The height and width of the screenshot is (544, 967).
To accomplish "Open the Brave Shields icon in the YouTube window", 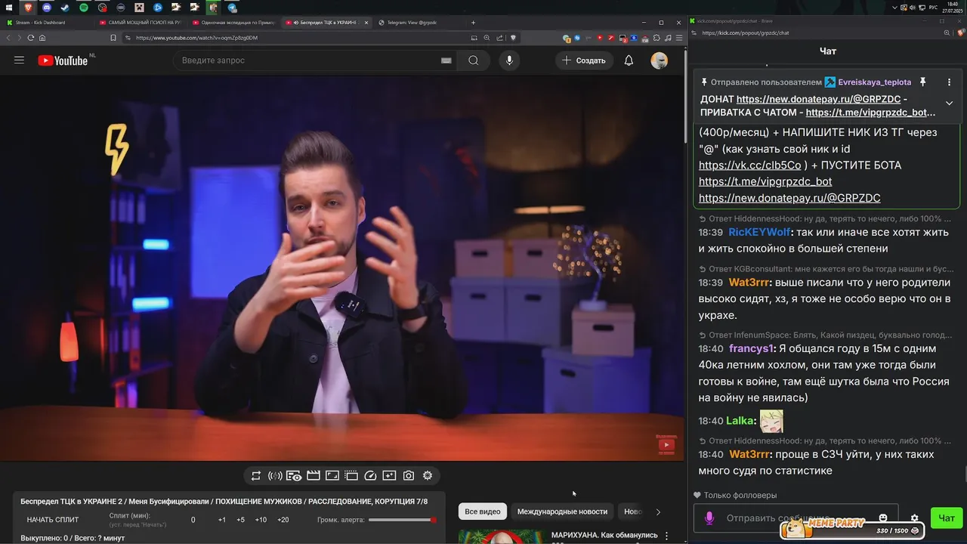I will 513,38.
